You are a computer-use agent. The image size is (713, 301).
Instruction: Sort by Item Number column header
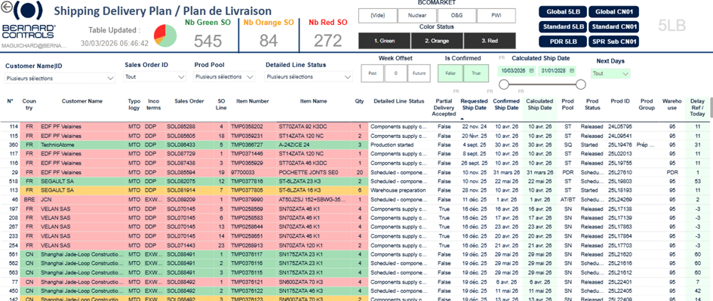[252, 101]
